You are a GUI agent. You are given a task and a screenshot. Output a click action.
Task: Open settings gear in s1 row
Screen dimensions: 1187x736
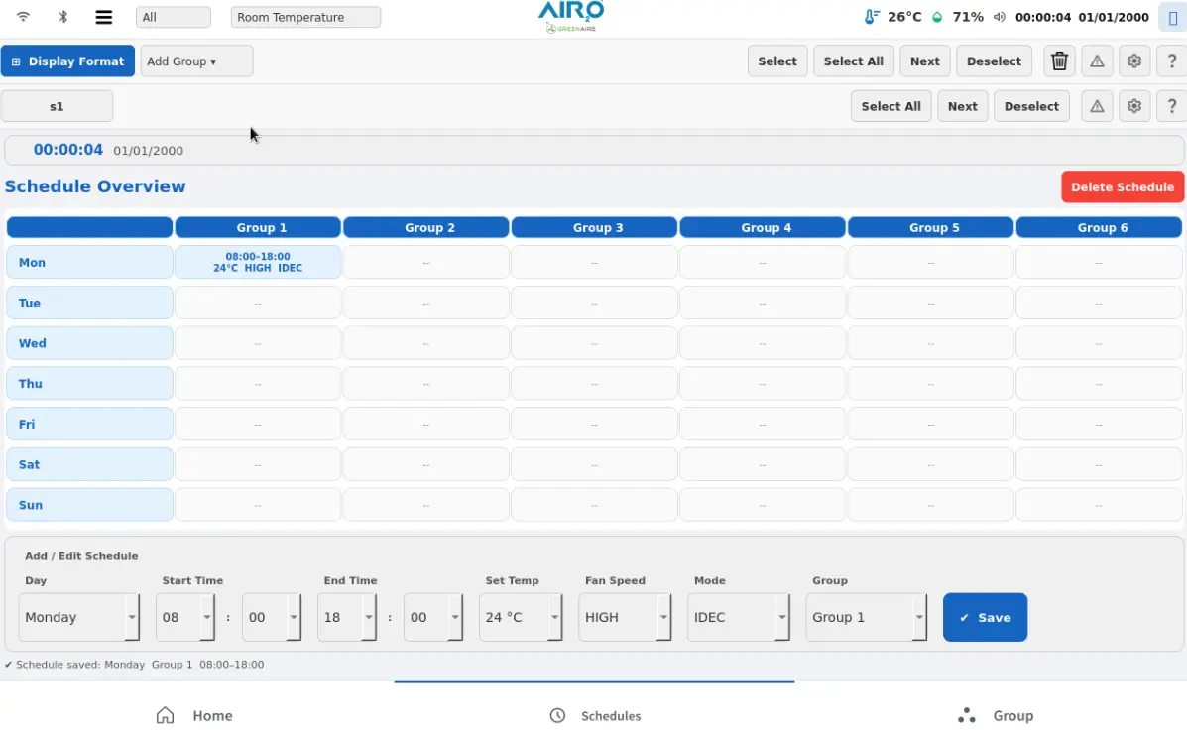click(x=1134, y=106)
